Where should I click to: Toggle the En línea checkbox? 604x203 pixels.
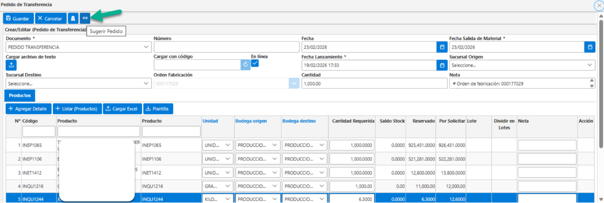pyautogui.click(x=255, y=63)
